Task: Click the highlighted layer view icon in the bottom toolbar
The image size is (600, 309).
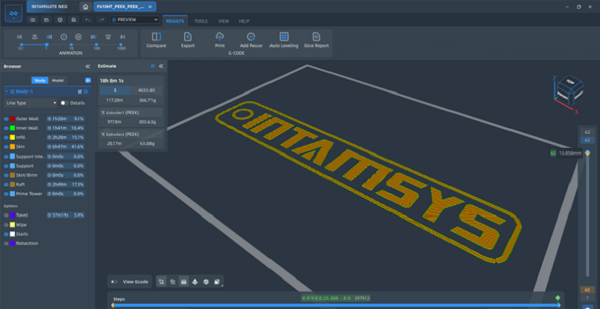Action: pyautogui.click(x=183, y=282)
